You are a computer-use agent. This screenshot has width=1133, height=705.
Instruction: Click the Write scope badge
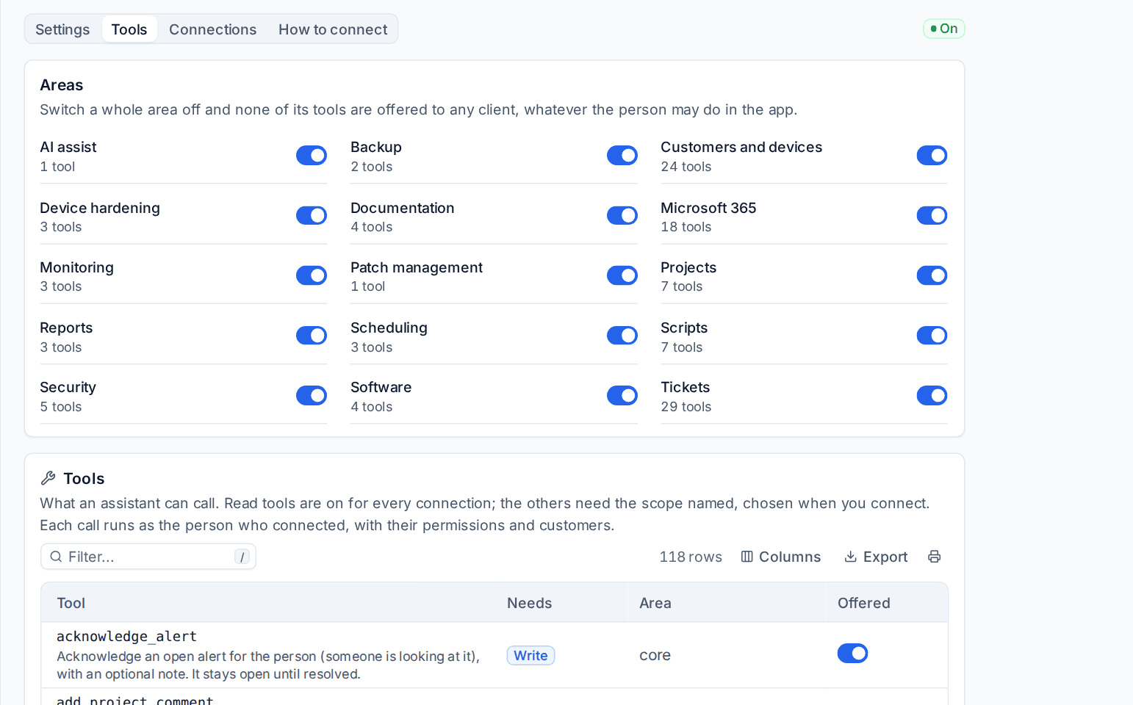tap(530, 655)
